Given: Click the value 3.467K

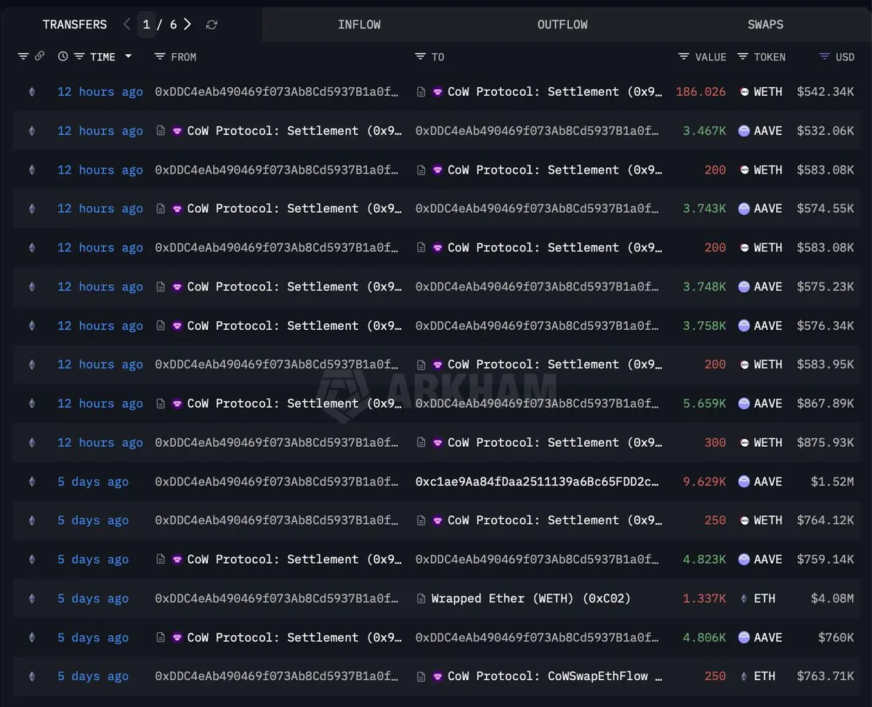Looking at the screenshot, I should (704, 131).
